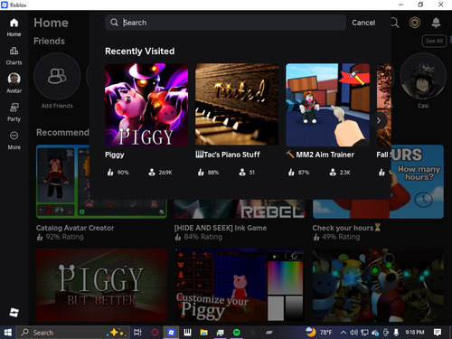Click the [HIDE AND SEEK] Ink Game title

pyautogui.click(x=221, y=228)
